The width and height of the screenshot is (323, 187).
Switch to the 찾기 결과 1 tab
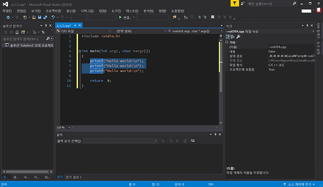pyautogui.click(x=73, y=177)
